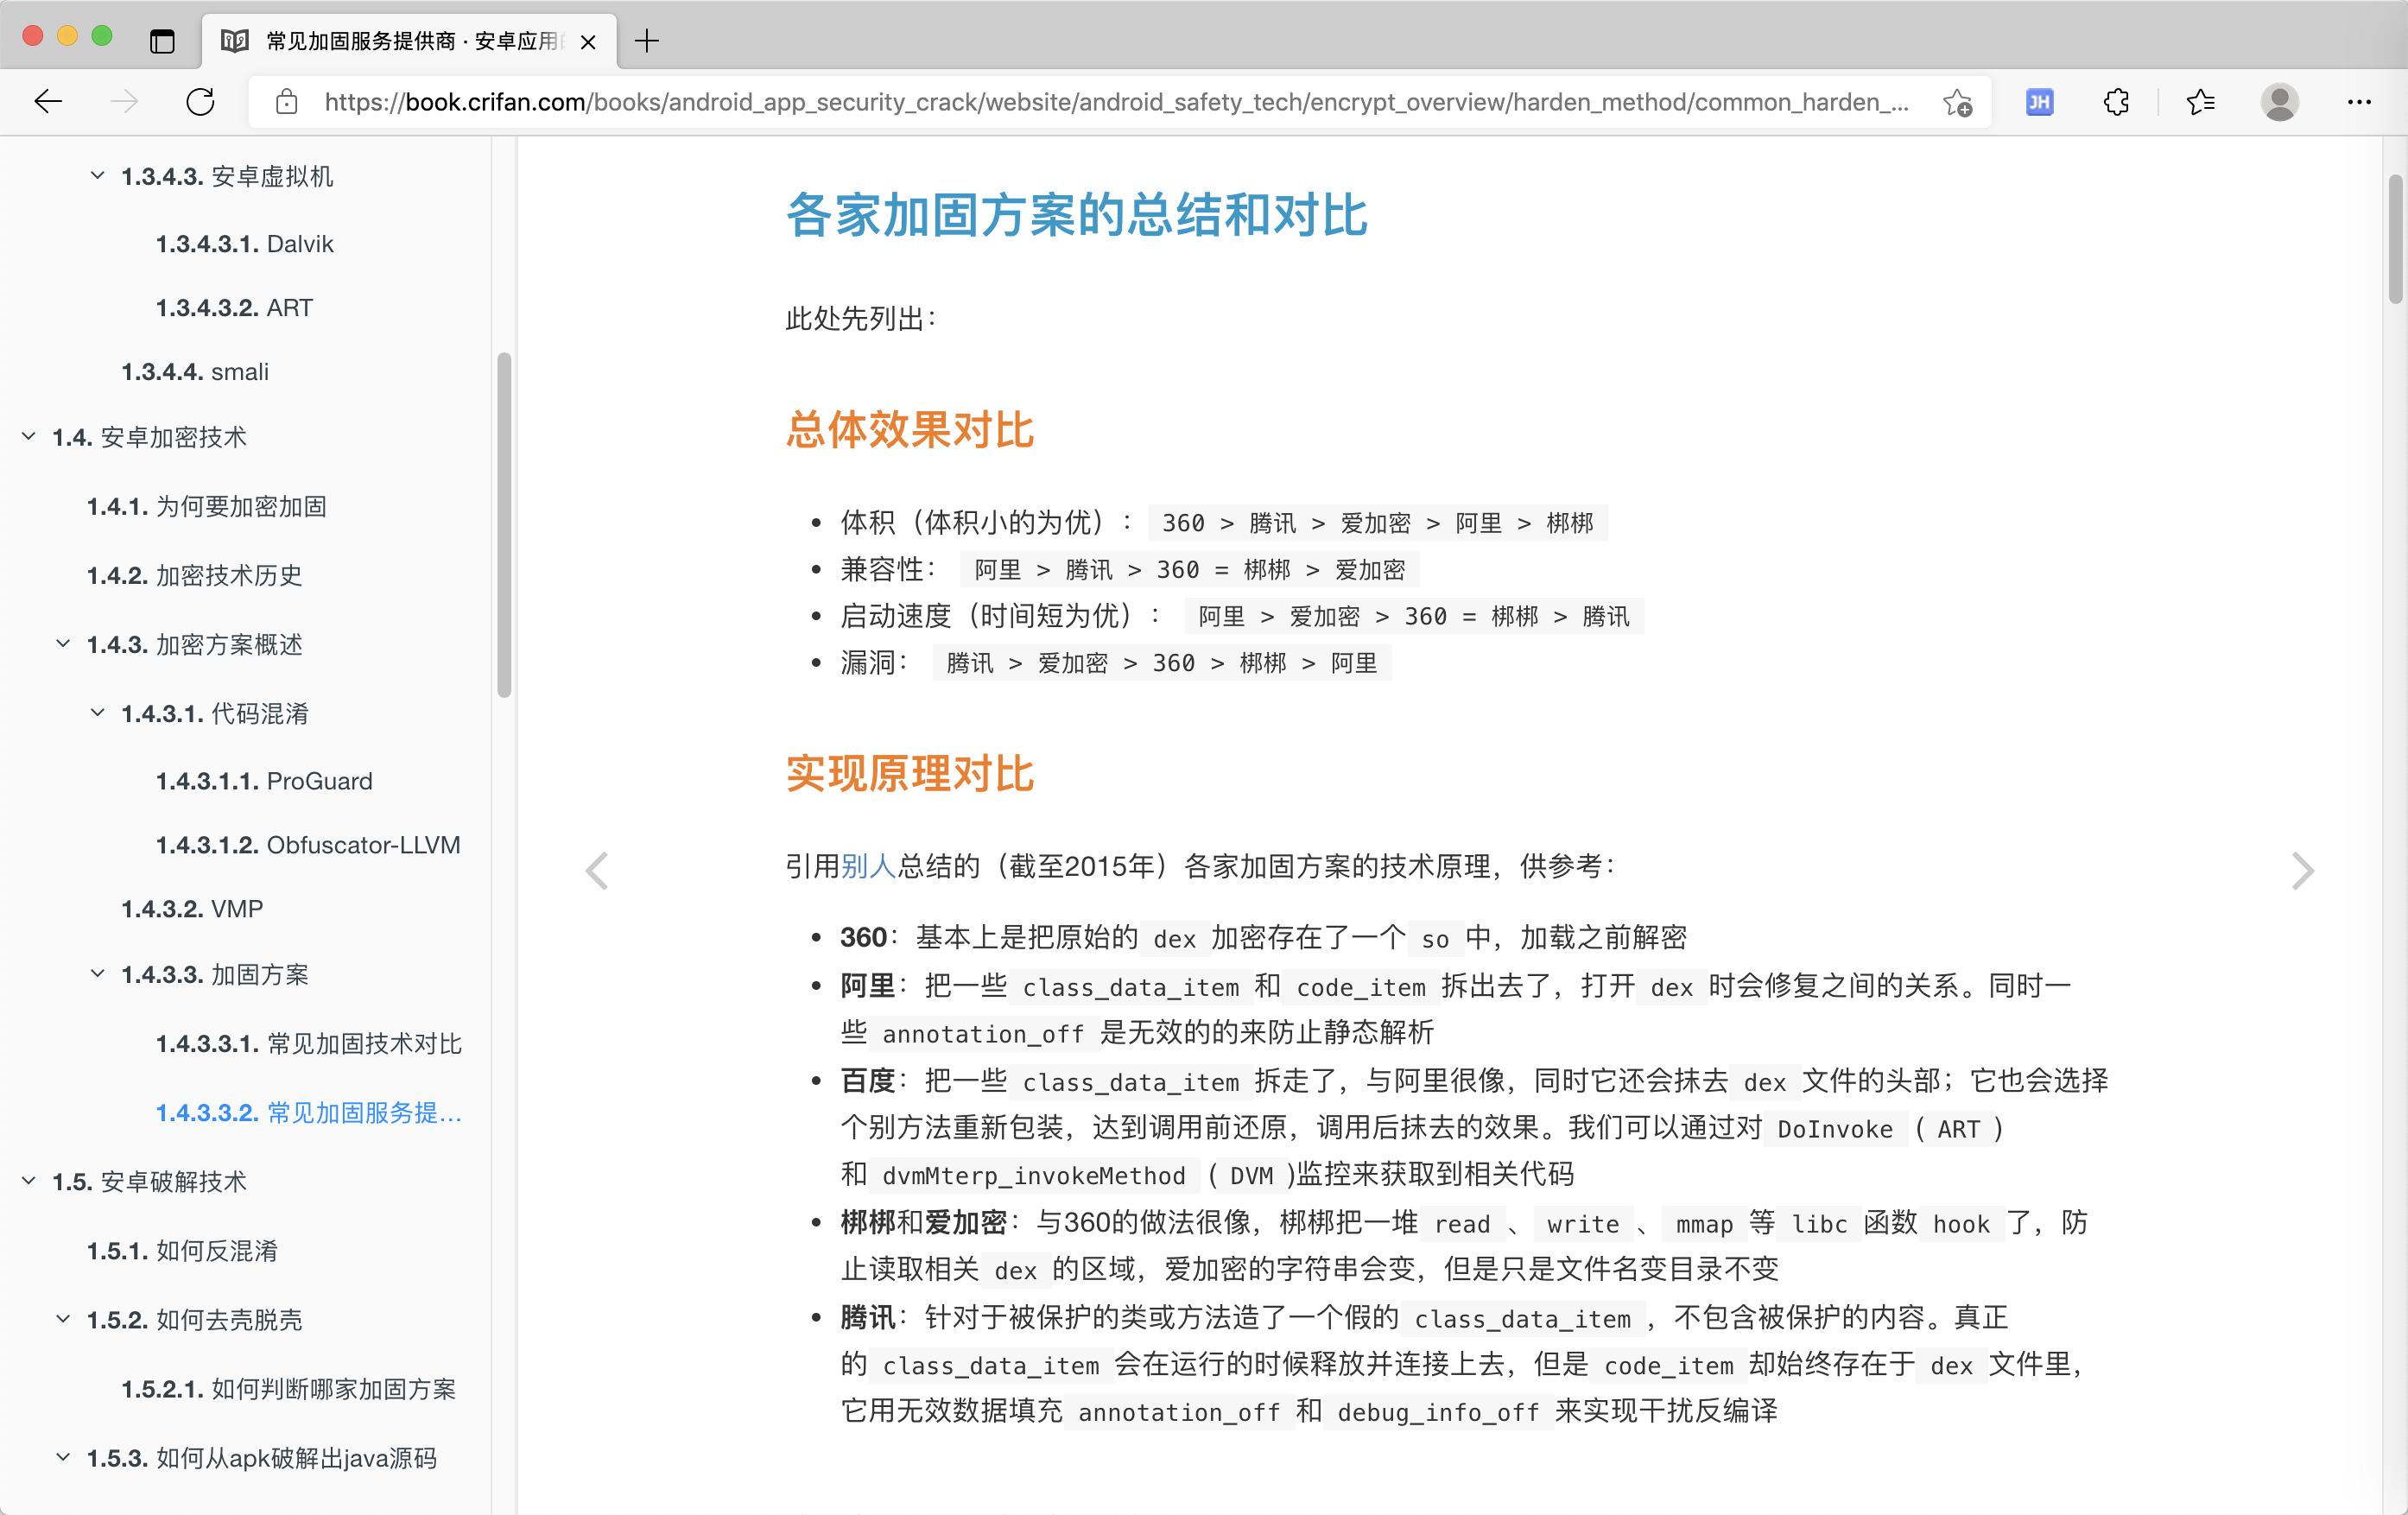Image resolution: width=2408 pixels, height=1515 pixels.
Task: Click the address bar URL
Action: click(x=1116, y=102)
